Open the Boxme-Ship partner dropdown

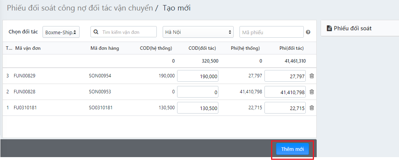[61, 32]
